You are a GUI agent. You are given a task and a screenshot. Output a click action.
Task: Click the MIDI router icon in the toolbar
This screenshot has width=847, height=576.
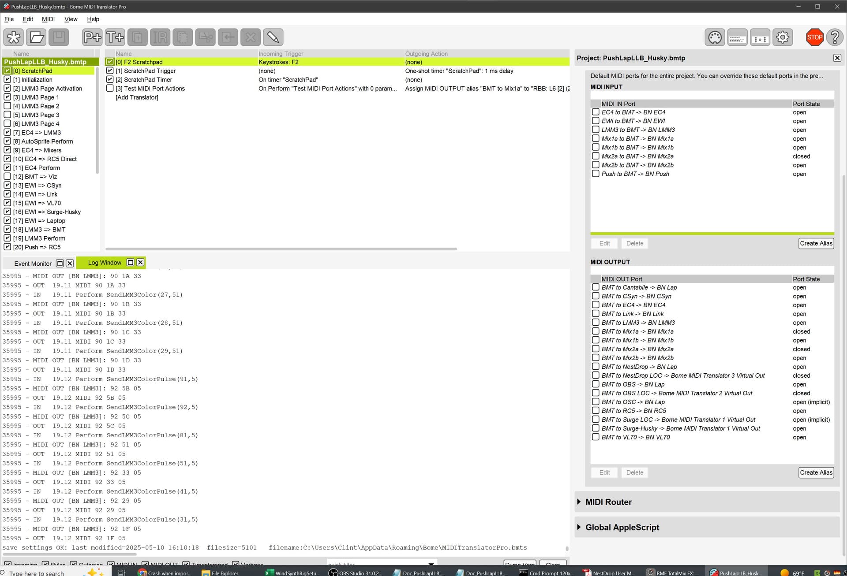[760, 37]
